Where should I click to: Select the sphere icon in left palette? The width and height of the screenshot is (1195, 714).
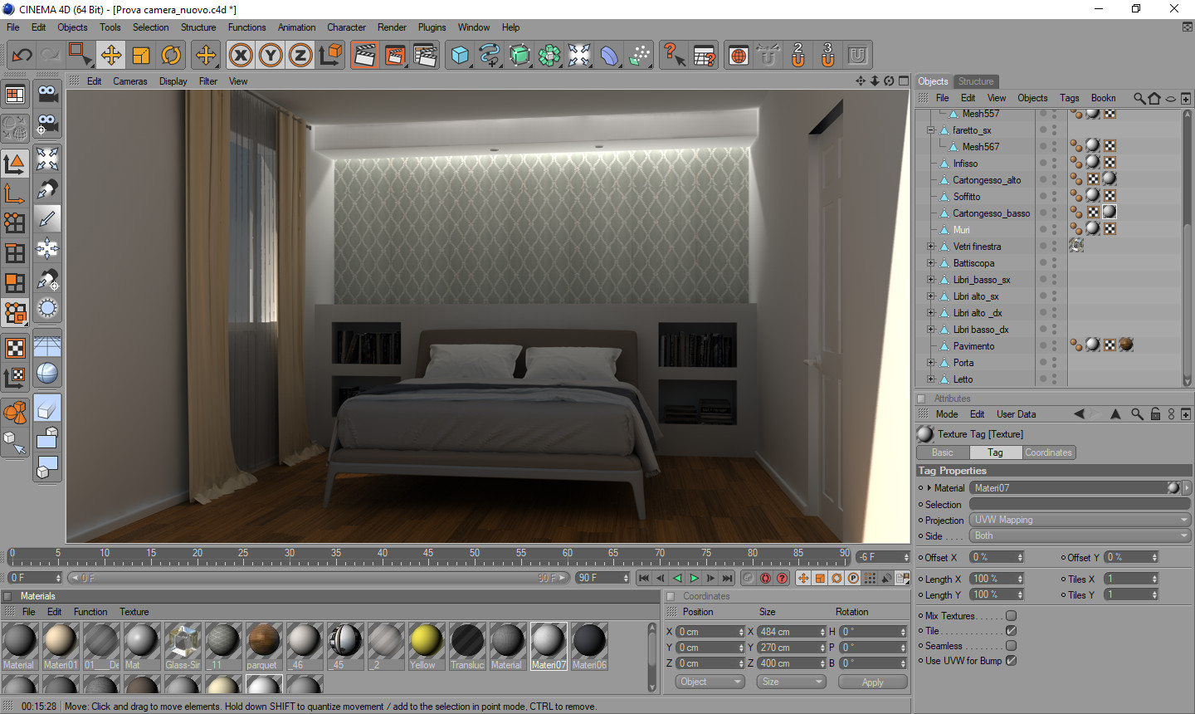click(x=47, y=373)
